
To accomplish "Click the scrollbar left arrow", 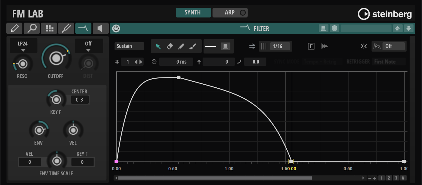I will tap(116, 178).
